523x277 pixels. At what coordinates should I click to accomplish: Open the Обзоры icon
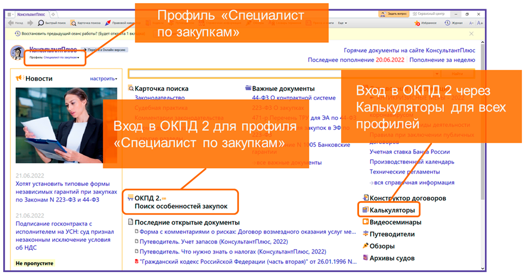pyautogui.click(x=365, y=246)
